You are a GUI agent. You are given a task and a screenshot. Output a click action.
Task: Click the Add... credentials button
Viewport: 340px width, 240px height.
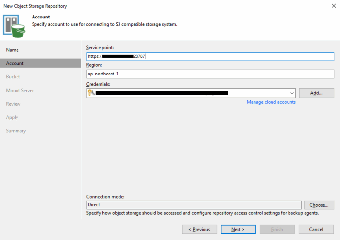(316, 93)
